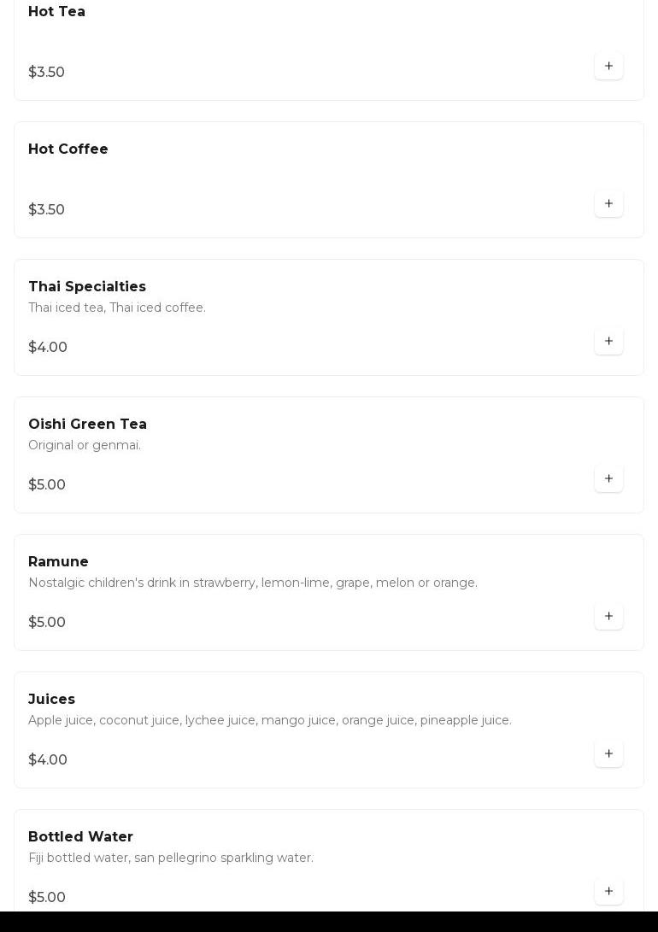This screenshot has height=932, width=658.
Task: Select the Thai Specialties heading
Action: tap(87, 287)
